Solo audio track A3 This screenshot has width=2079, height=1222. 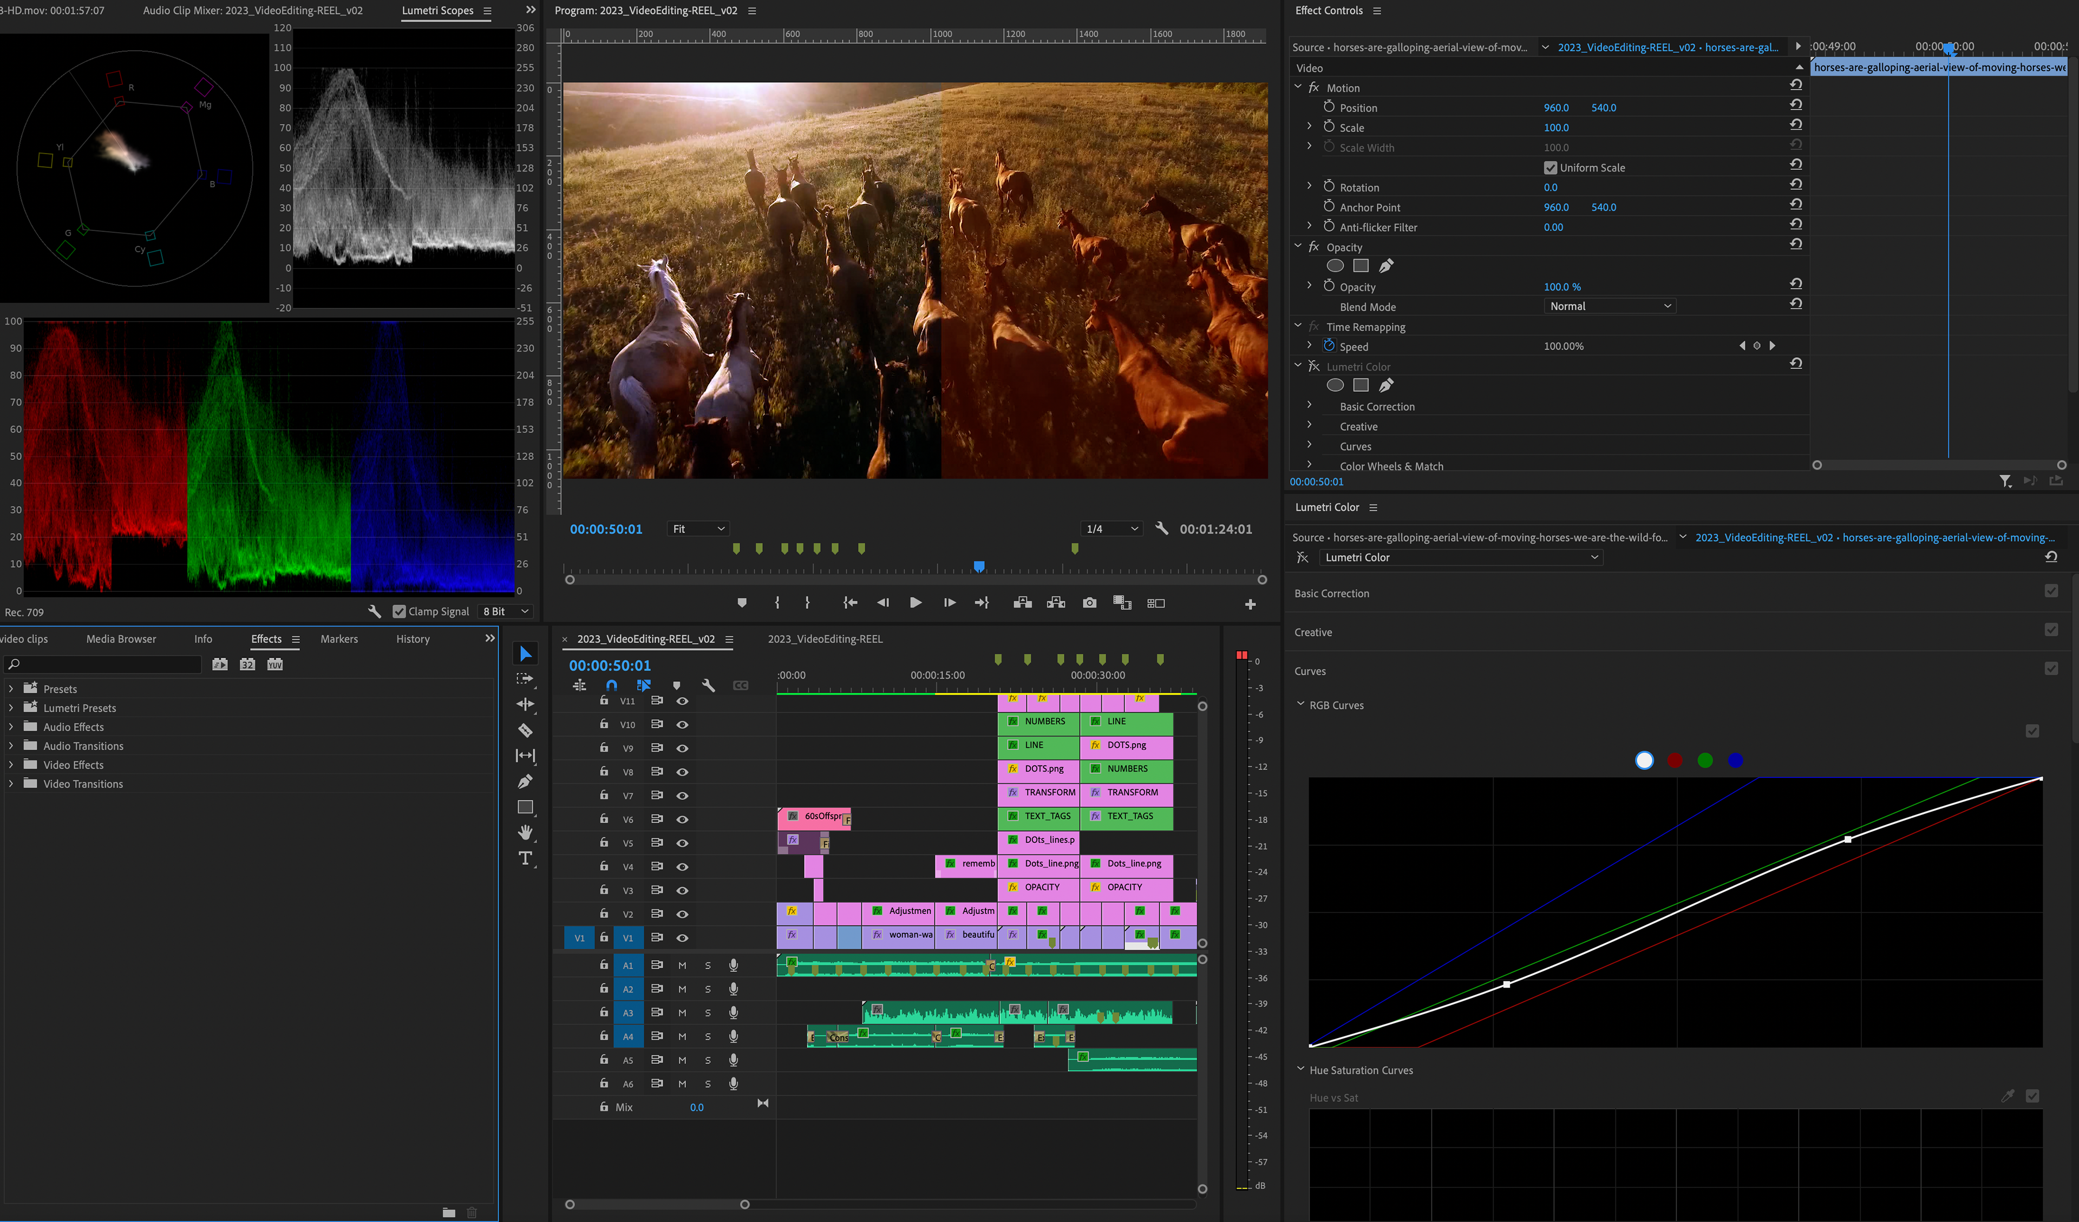(708, 1013)
